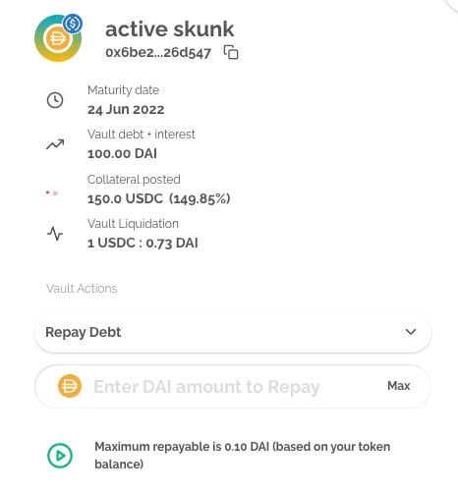The image size is (458, 493).
Task: Copy the vault address 0x6be2...26d547
Action: [231, 52]
